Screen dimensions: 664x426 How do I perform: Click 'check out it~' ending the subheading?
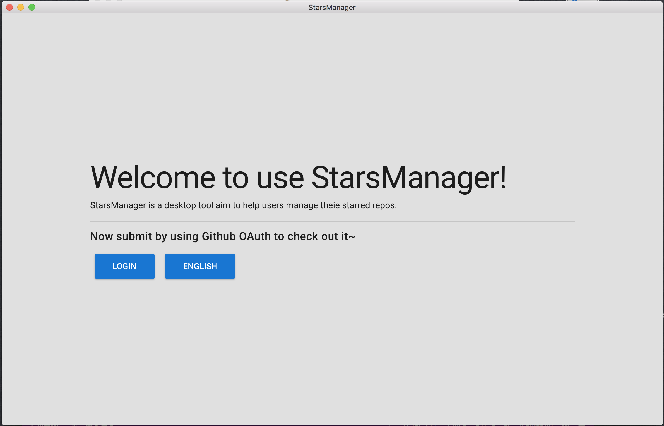click(321, 236)
